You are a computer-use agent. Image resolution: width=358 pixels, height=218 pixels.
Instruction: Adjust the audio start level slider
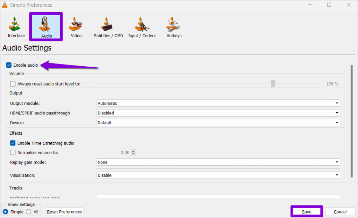coord(273,84)
